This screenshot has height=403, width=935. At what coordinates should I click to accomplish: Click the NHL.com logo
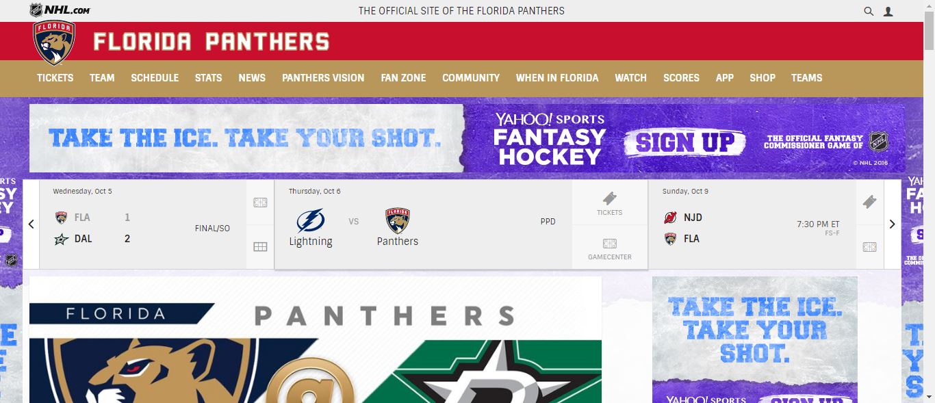(x=60, y=10)
